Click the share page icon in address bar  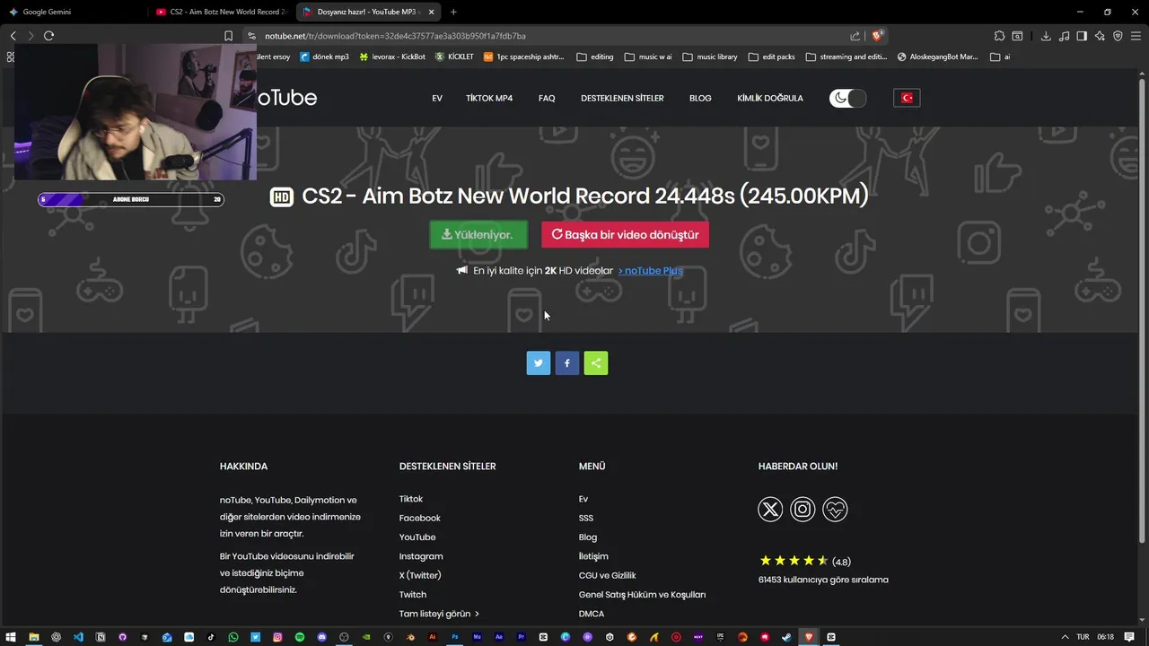point(855,36)
